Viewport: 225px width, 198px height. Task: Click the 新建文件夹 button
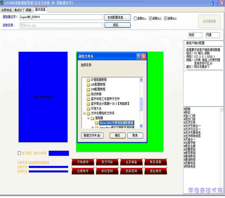[92, 135]
